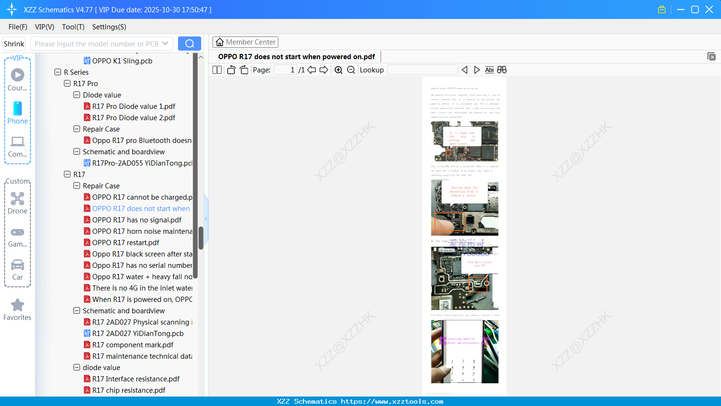This screenshot has width=721, height=406.
Task: Click the blue search magnifier button
Action: tap(189, 44)
